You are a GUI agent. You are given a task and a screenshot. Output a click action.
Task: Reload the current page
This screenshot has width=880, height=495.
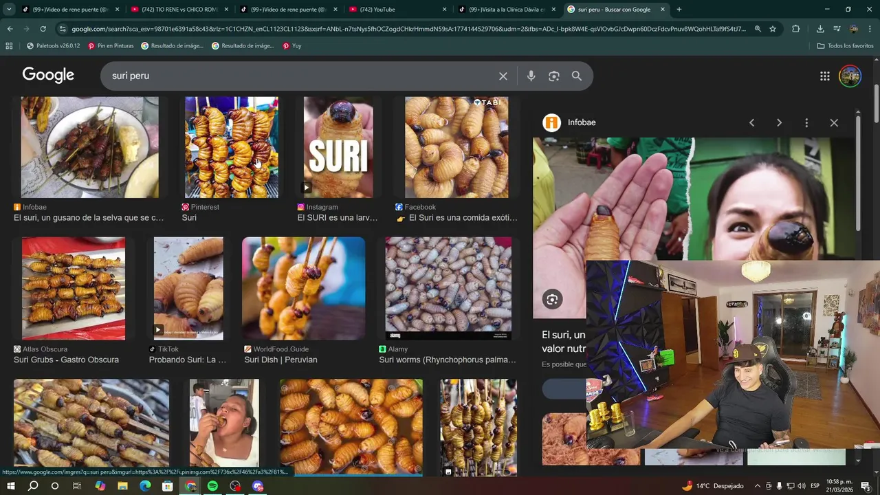(x=43, y=29)
